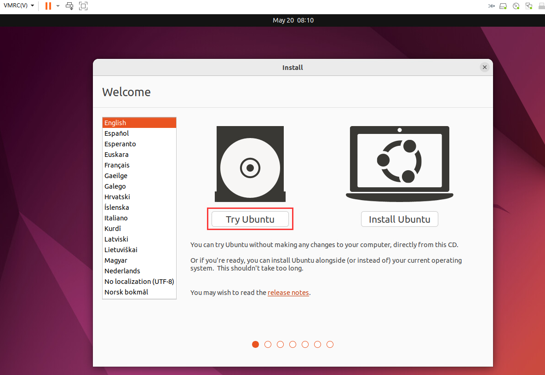Open the clock showing May 20 08:10
Viewport: 545px width, 375px height.
(x=293, y=20)
